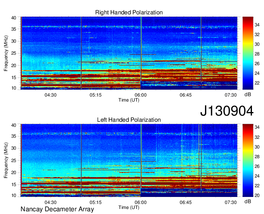Click the 06:45 tick on lower plot
This screenshot has width=264, height=214.
click(x=186, y=202)
